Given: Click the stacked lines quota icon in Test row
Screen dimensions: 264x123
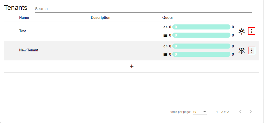Looking at the screenshot, I should (165, 35).
